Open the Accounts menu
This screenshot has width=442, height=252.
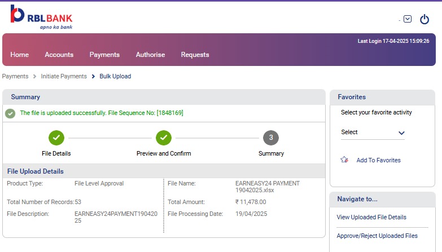(59, 55)
